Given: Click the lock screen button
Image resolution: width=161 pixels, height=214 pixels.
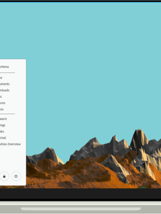Looking at the screenshot, I should 4,176.
